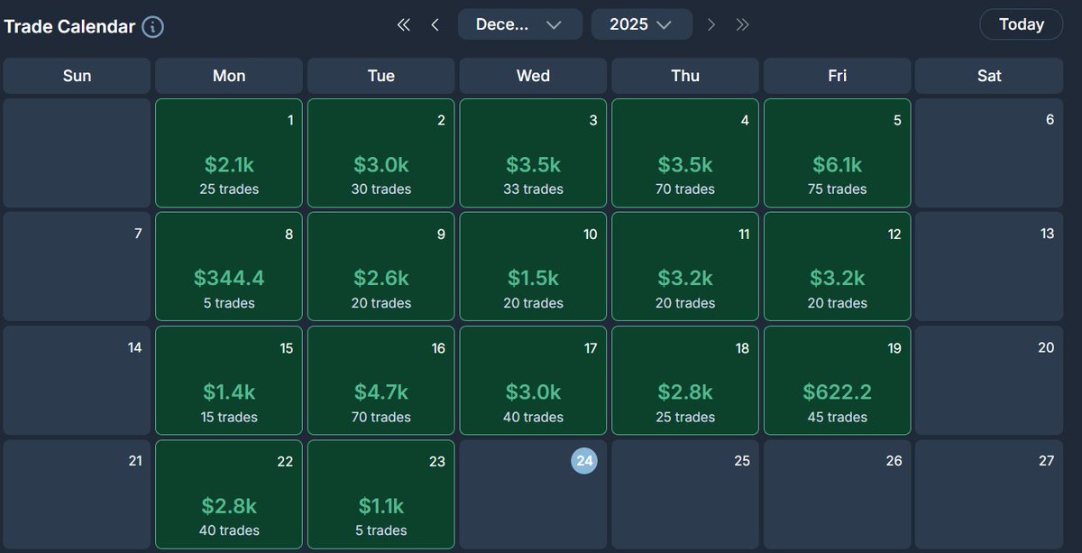The height and width of the screenshot is (553, 1082).
Task: Go to next month with right chevron
Action: coord(711,25)
